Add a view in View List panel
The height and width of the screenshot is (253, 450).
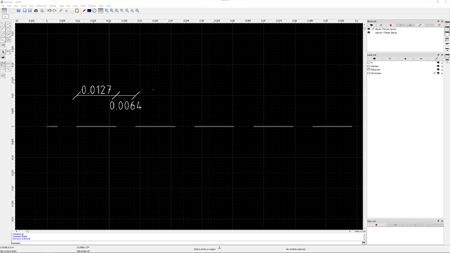[x=376, y=225]
